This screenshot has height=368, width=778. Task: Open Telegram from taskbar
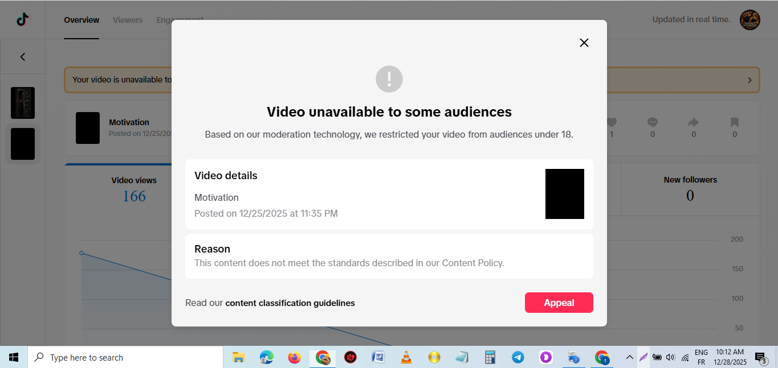[x=518, y=357]
